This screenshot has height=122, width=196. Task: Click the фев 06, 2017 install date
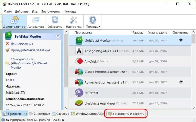tap(158, 93)
